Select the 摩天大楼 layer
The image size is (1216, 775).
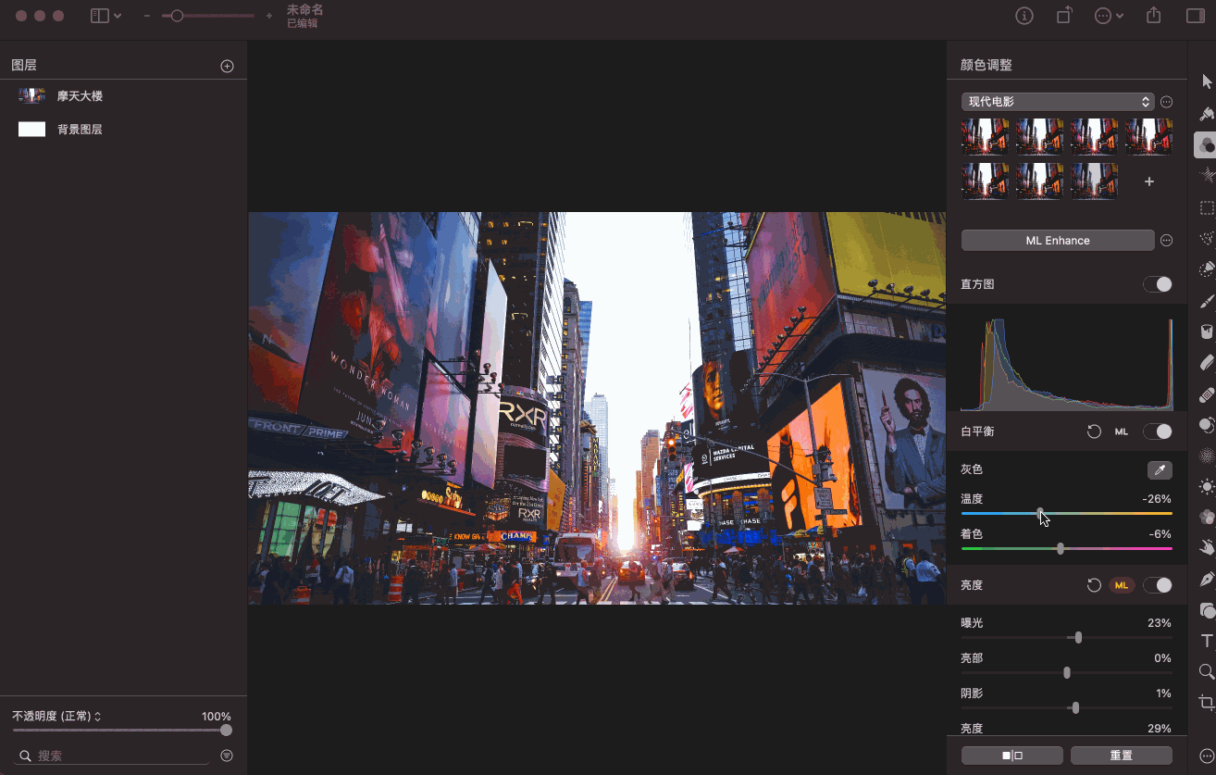click(123, 95)
